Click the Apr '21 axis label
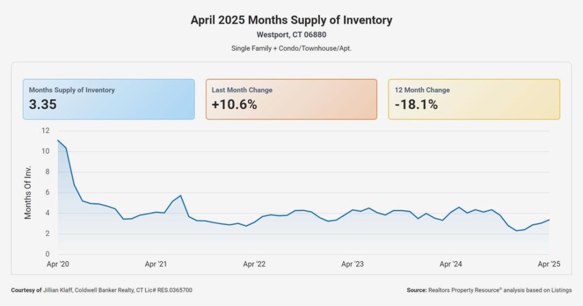Image resolution: width=583 pixels, height=306 pixels. 156,264
